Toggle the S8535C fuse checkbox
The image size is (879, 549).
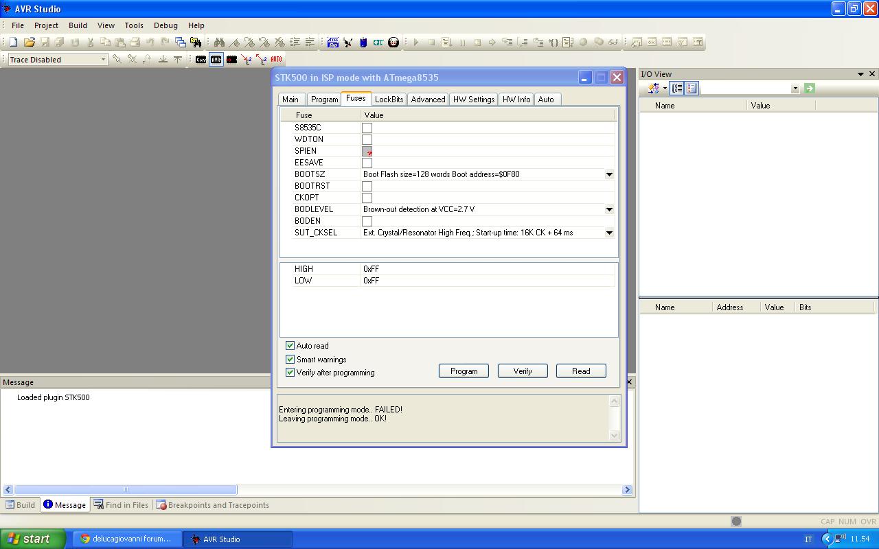367,128
